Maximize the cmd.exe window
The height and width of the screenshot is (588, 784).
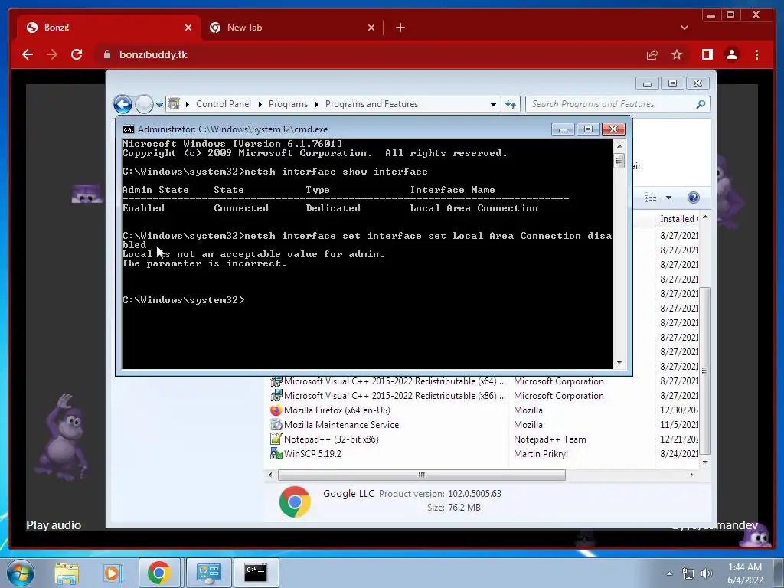tap(588, 129)
